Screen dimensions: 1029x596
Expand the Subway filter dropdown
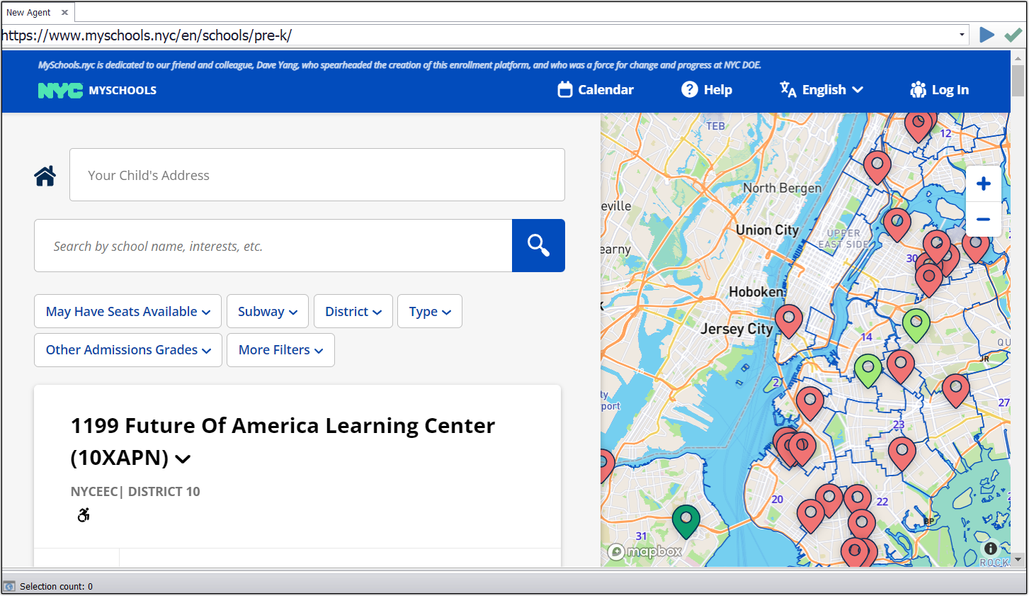click(267, 312)
